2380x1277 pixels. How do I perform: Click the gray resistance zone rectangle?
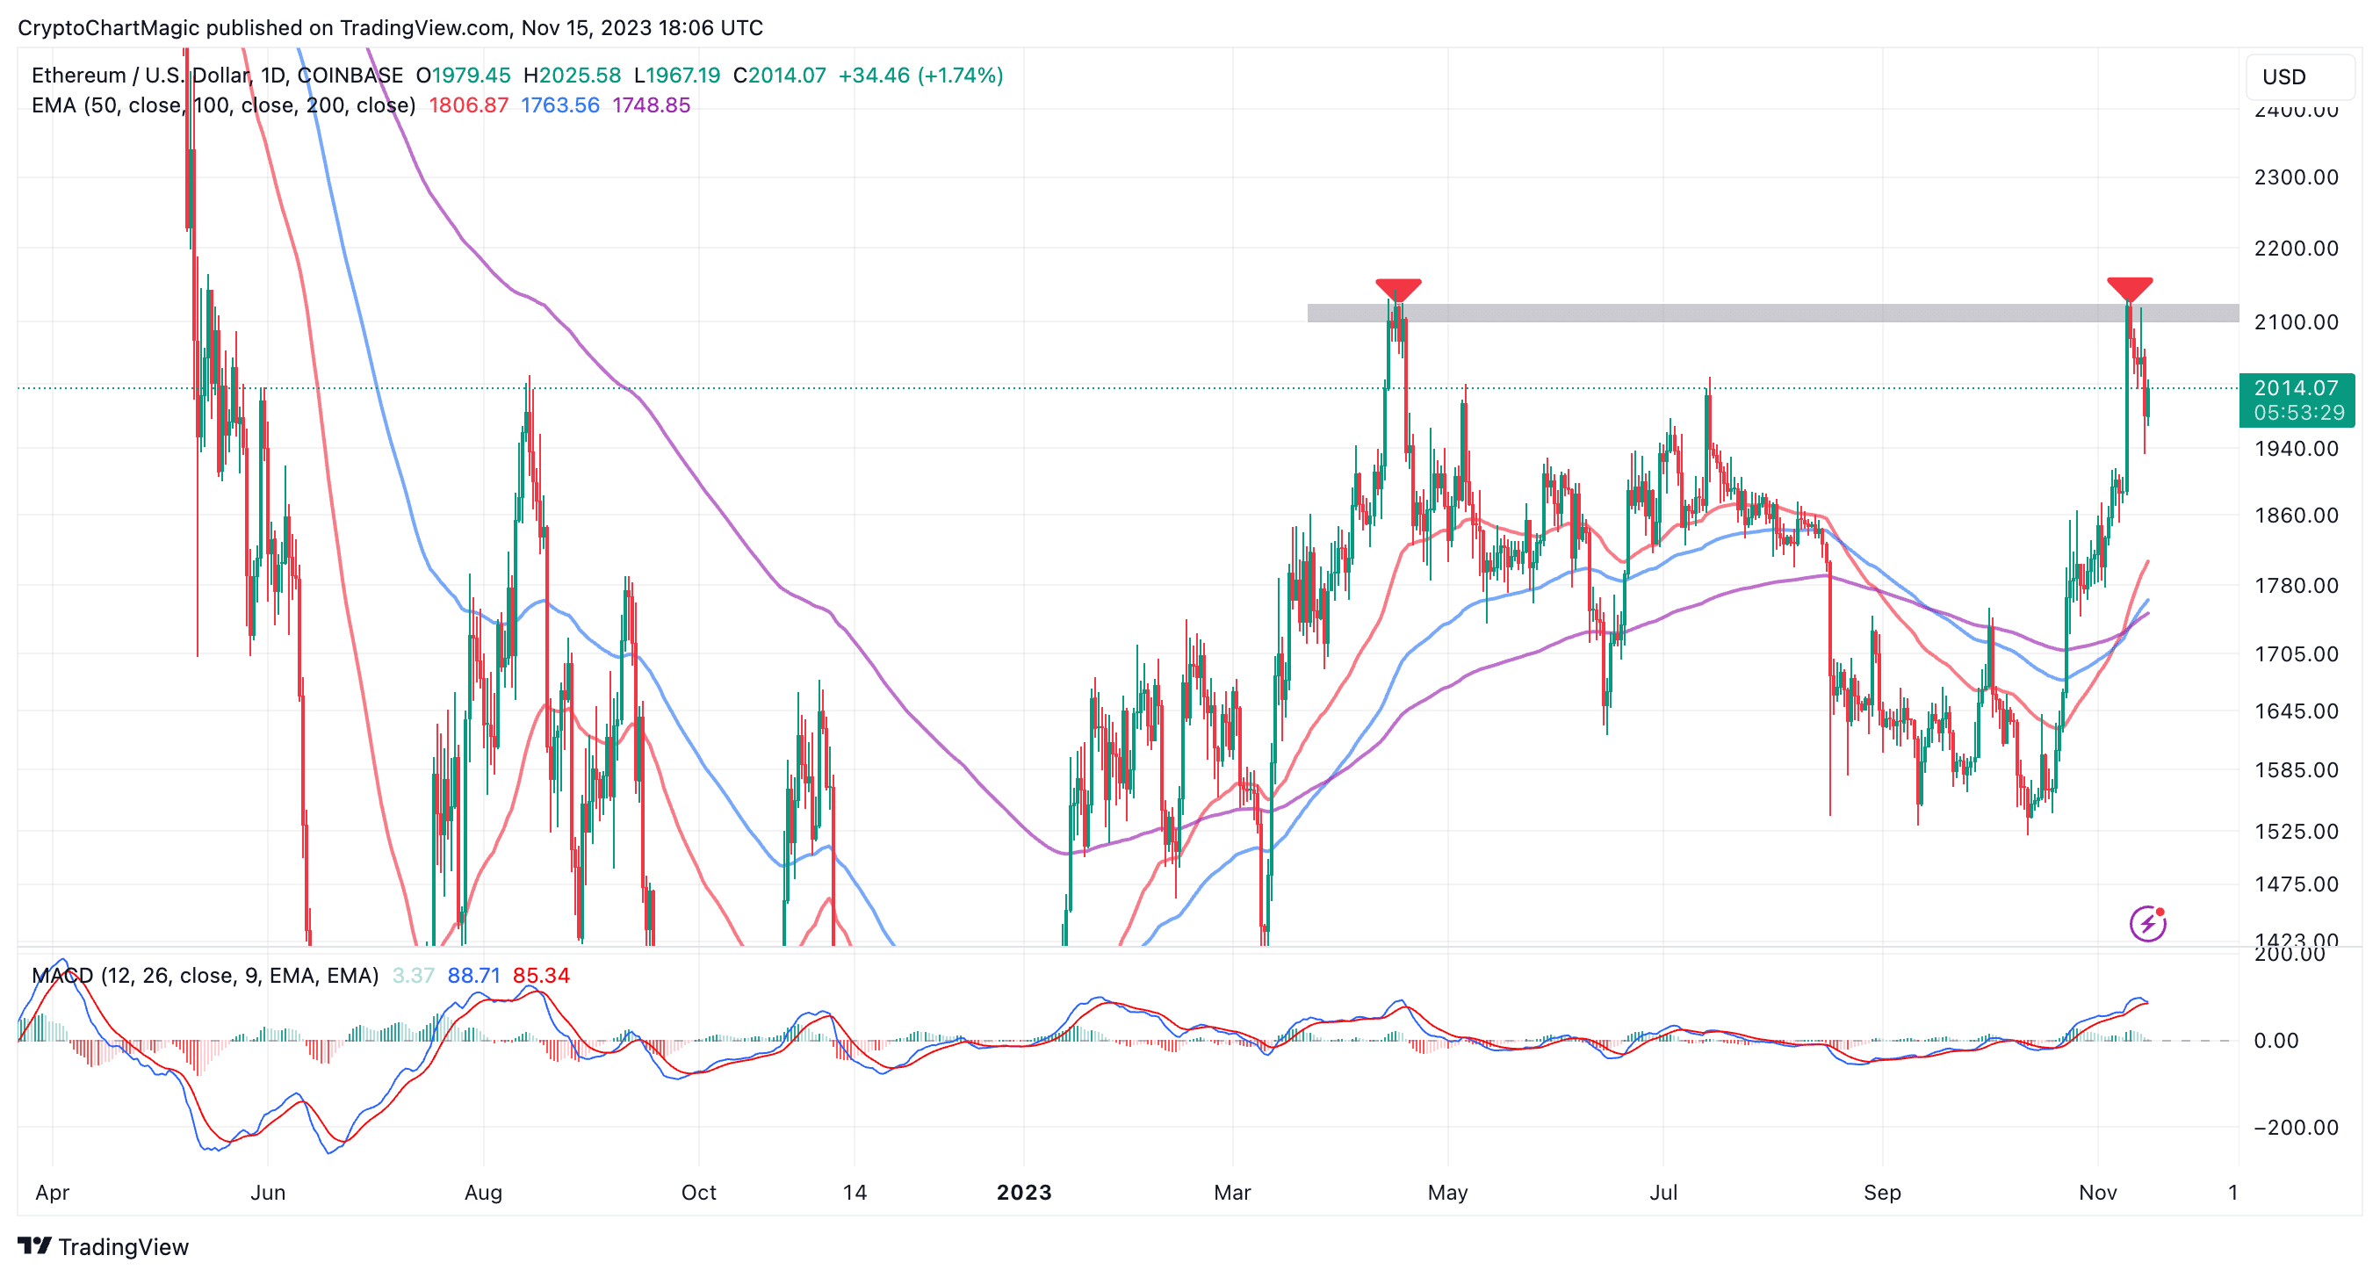[1773, 314]
